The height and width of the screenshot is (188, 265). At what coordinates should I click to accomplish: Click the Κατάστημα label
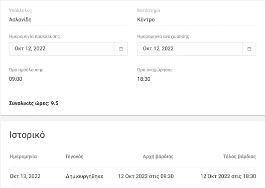point(149,11)
